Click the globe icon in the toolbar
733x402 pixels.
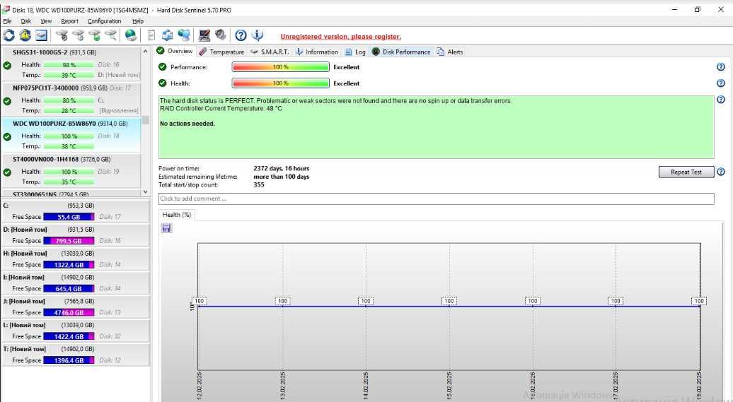click(x=131, y=35)
